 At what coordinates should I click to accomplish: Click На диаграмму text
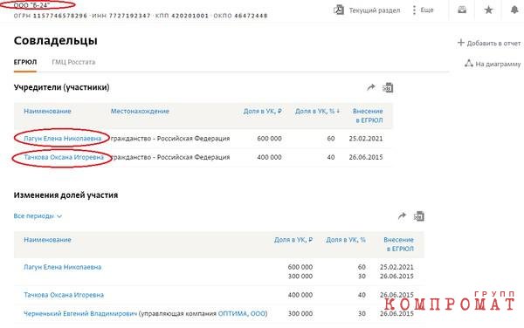498,64
